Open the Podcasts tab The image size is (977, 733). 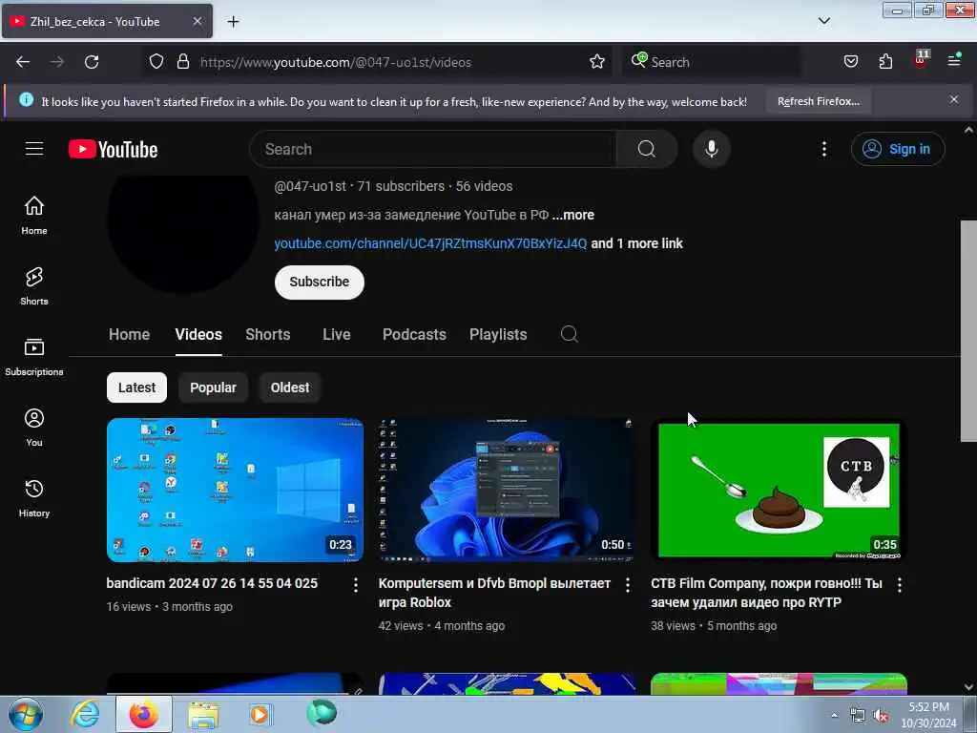point(414,335)
